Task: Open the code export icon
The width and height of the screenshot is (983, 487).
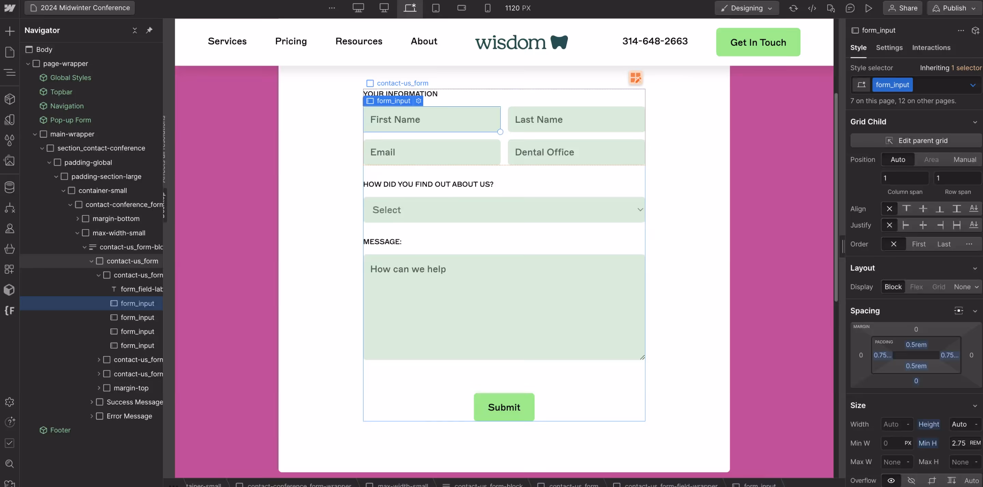Action: tap(812, 8)
